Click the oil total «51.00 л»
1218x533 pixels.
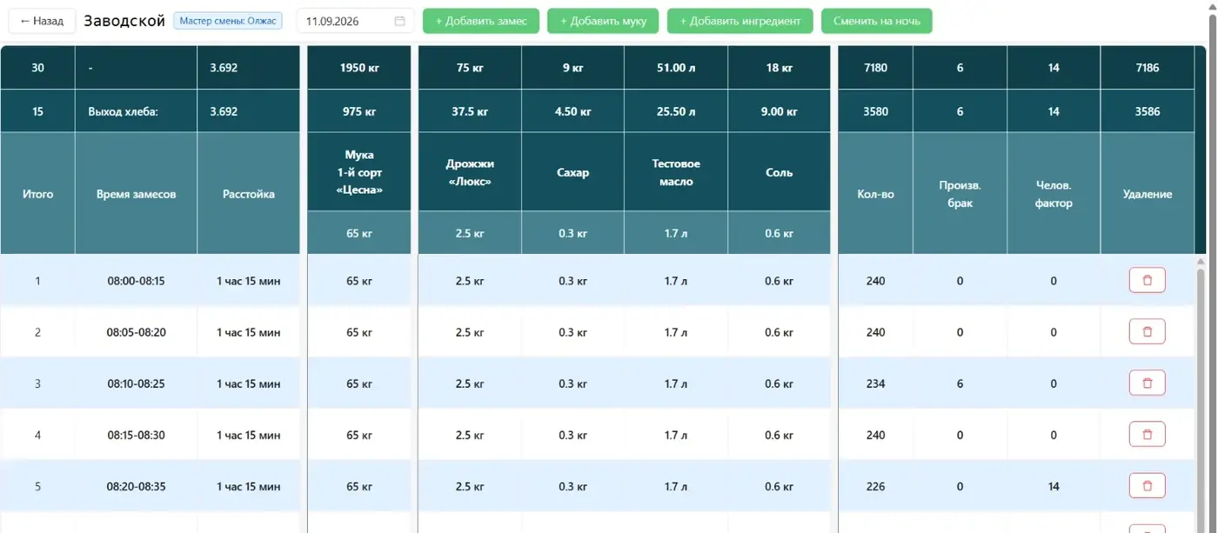coord(676,67)
